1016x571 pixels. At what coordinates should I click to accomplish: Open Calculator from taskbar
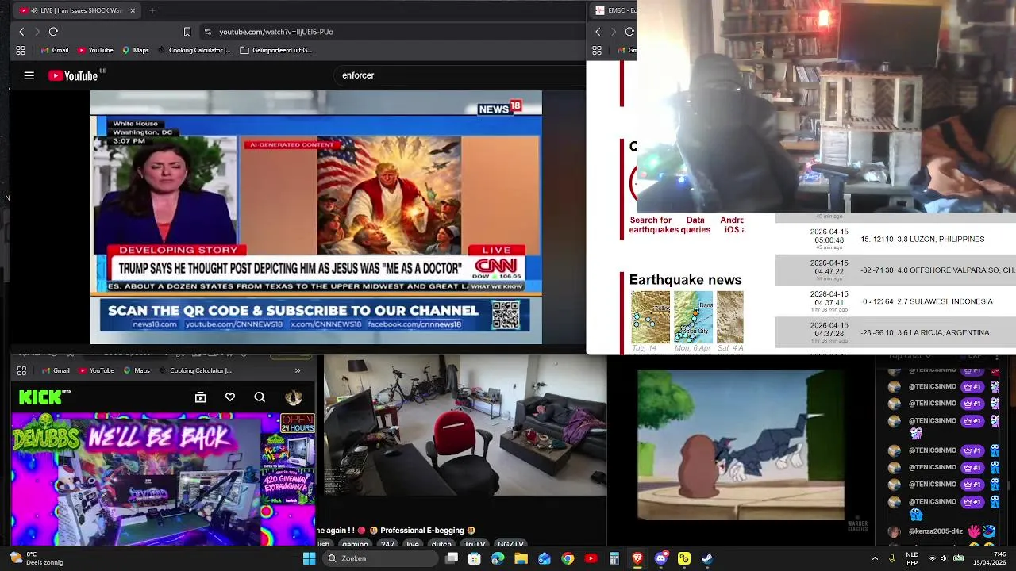(x=614, y=558)
